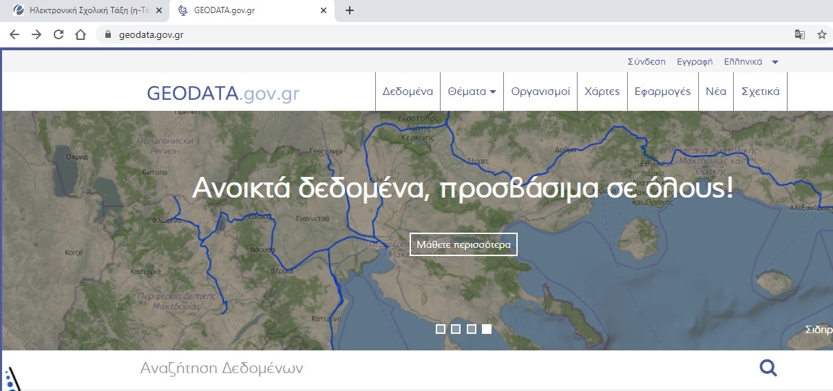The height and width of the screenshot is (391, 833).
Task: Expand the Θέματα dropdown menu
Action: (472, 92)
